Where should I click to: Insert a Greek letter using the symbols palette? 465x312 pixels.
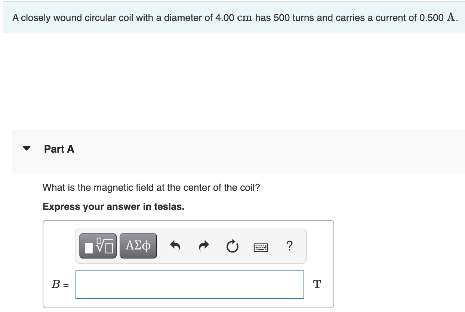pos(138,246)
